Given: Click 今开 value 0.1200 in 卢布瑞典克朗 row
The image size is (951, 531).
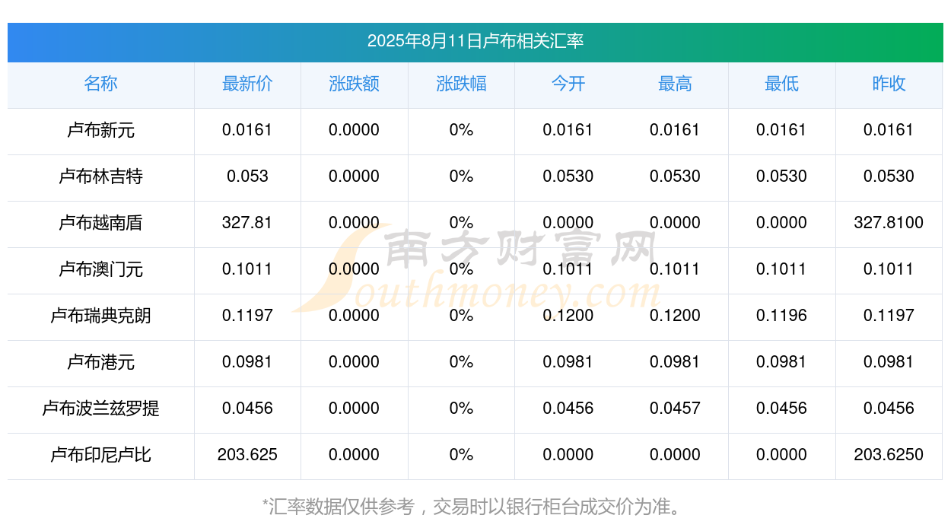Looking at the screenshot, I should pos(568,316).
